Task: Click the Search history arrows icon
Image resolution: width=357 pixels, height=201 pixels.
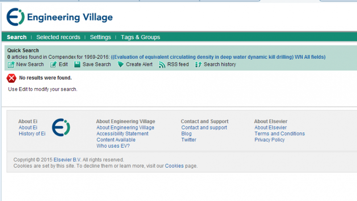Action: tap(198, 64)
